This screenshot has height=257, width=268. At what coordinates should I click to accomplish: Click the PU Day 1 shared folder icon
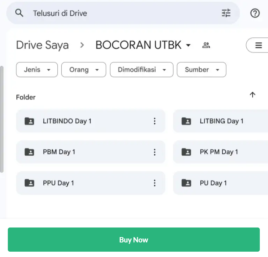click(x=186, y=183)
